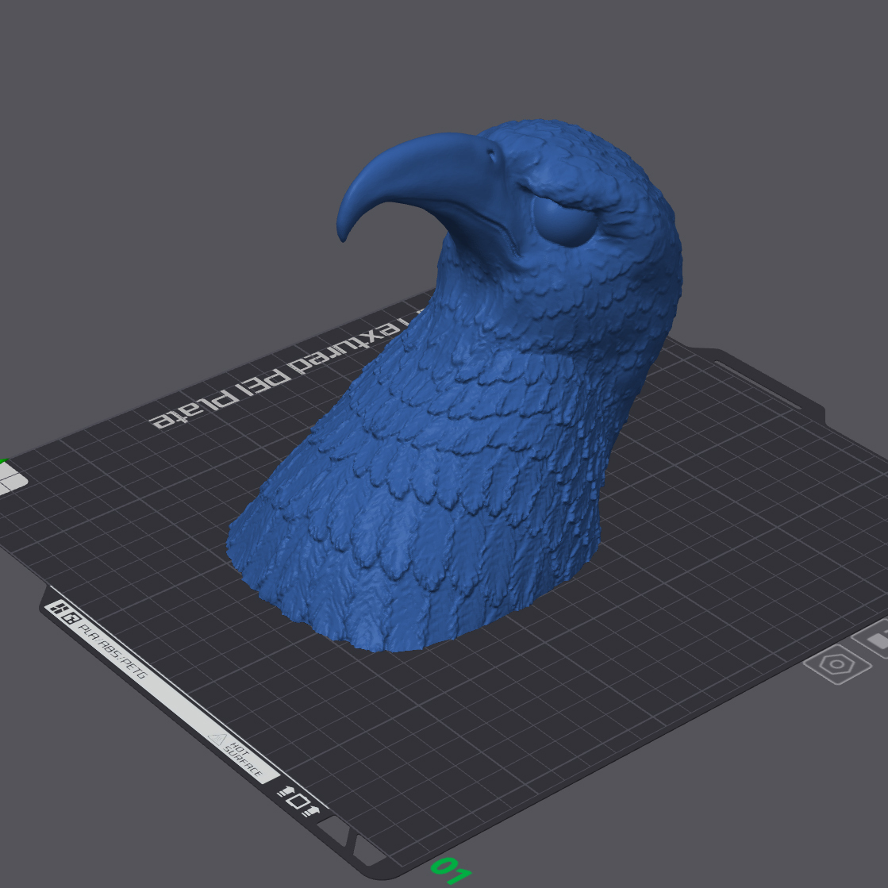Select the blue eagle head model
The image size is (888, 888).
coord(455,385)
